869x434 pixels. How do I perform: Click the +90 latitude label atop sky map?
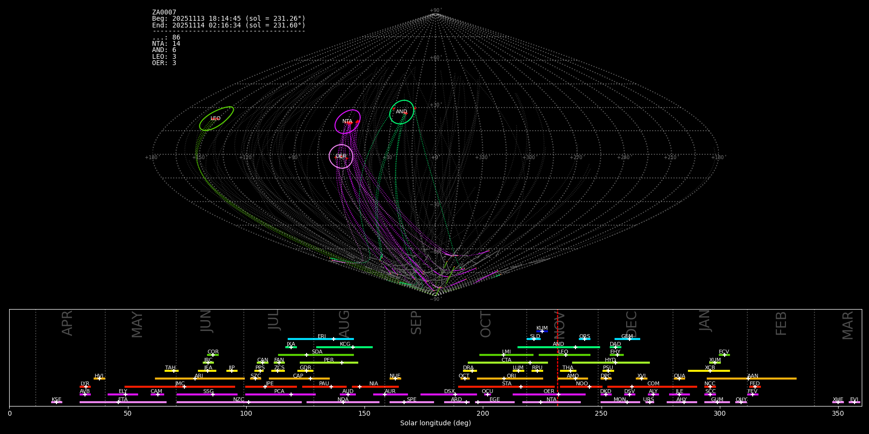[435, 11]
